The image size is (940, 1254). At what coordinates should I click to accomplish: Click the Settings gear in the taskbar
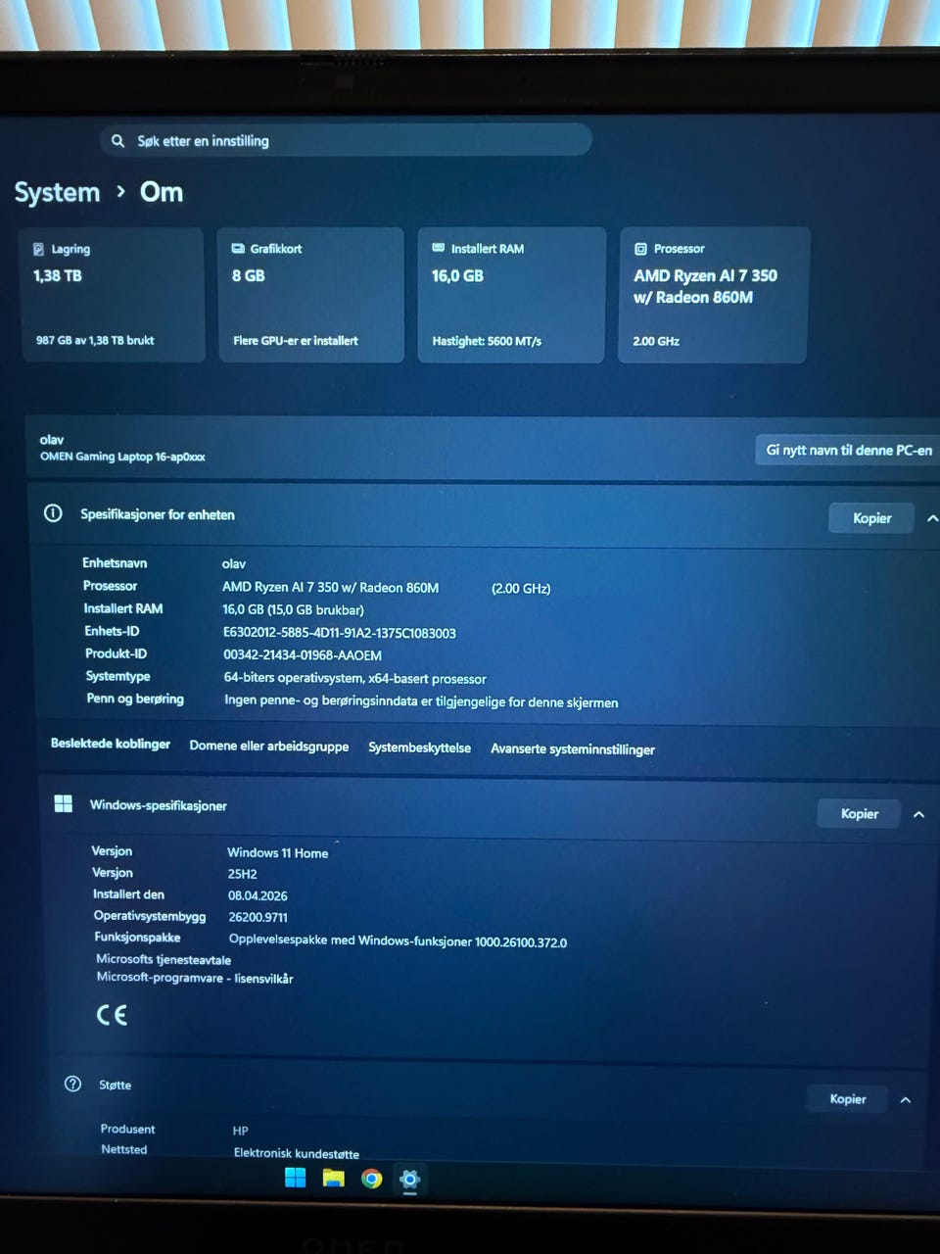click(410, 1179)
